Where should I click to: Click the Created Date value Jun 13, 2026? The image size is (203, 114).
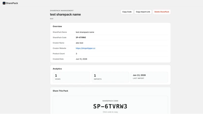[81, 59]
